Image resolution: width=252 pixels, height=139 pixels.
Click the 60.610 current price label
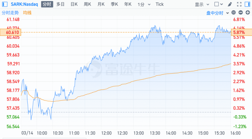click(x=10, y=32)
